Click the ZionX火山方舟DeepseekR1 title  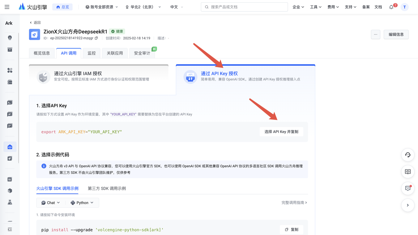(x=75, y=32)
